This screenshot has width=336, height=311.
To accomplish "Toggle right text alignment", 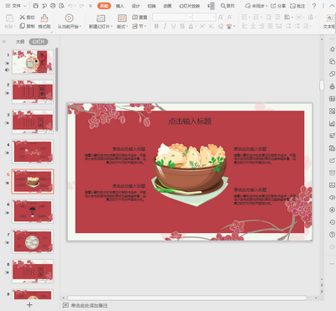I will (x=262, y=26).
